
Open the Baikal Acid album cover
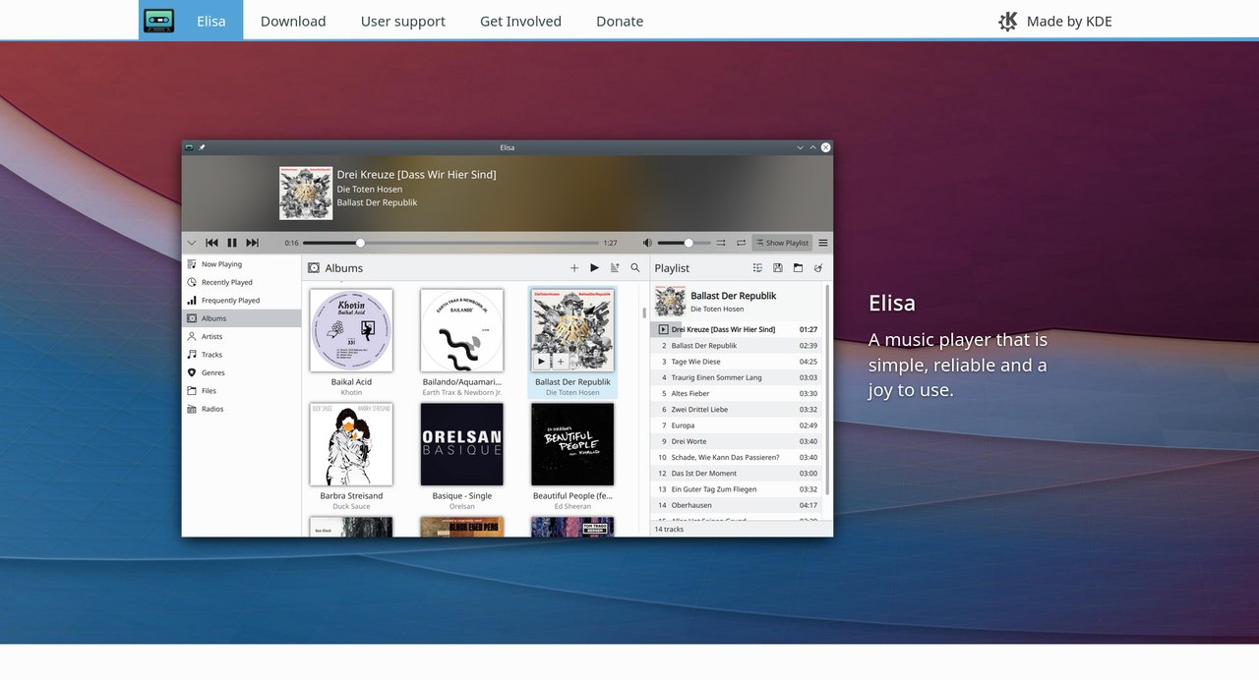click(x=351, y=330)
